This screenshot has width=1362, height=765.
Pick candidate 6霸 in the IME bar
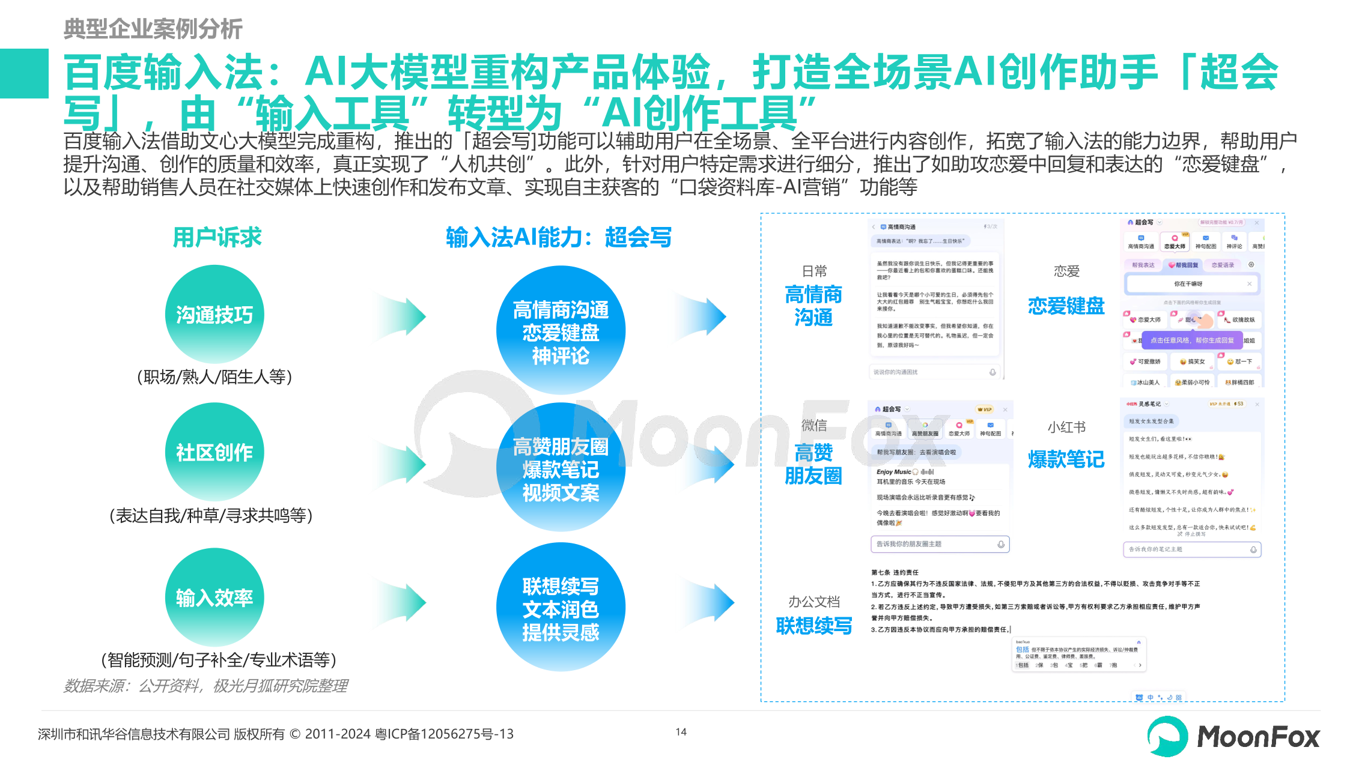[1098, 665]
